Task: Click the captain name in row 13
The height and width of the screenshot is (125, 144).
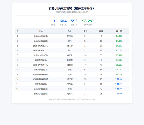Action: coord(70,94)
